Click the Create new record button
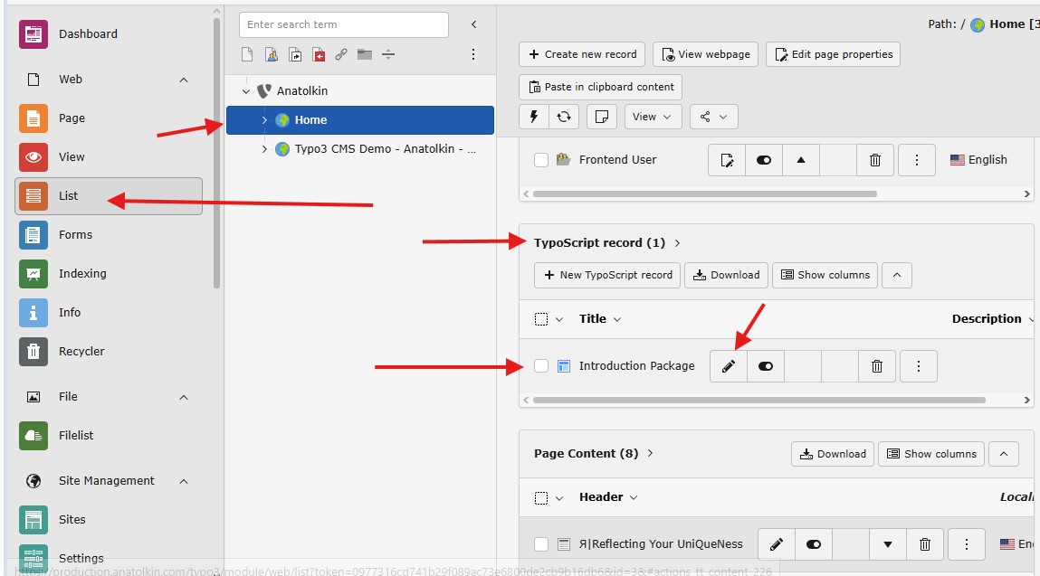 pyautogui.click(x=582, y=54)
